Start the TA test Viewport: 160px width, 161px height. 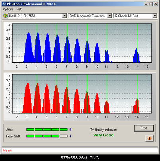click(144, 128)
